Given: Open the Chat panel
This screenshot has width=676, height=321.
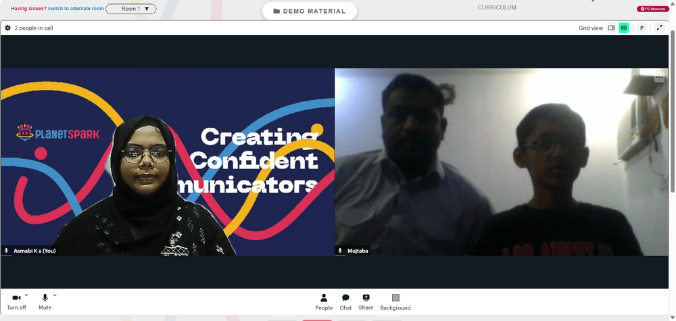Looking at the screenshot, I should click(345, 302).
